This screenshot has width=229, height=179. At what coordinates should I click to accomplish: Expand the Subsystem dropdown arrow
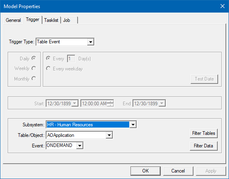click(x=133, y=125)
